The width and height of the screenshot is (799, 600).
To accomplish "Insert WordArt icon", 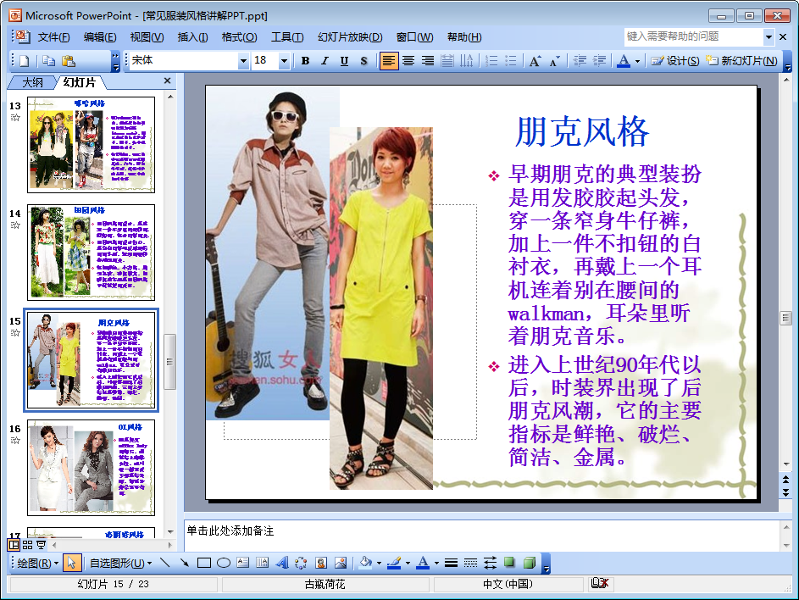I will (282, 563).
